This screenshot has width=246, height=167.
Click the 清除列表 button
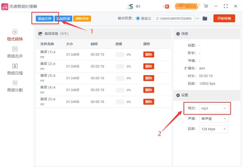(82, 18)
